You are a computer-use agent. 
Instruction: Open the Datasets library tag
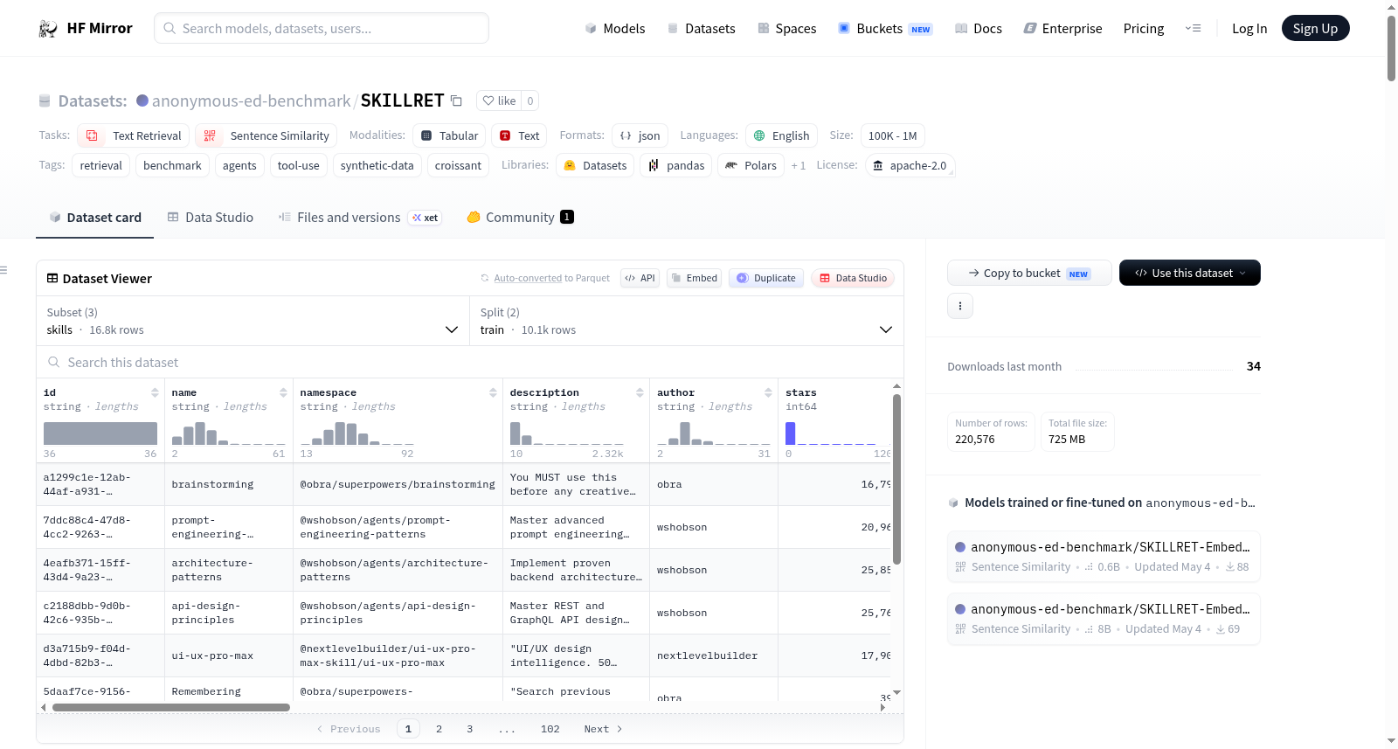(595, 165)
